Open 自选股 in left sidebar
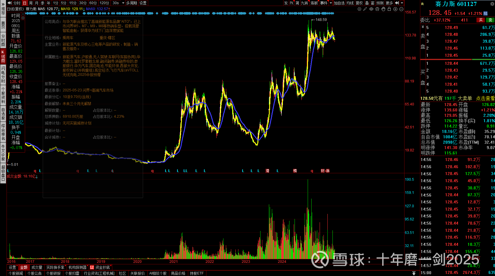The height and width of the screenshot is (276, 495). point(3,114)
